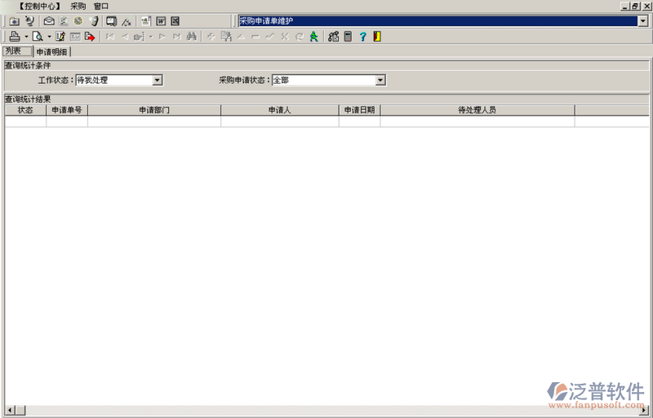Click the green running man icon
The height and width of the screenshot is (418, 653).
click(314, 37)
